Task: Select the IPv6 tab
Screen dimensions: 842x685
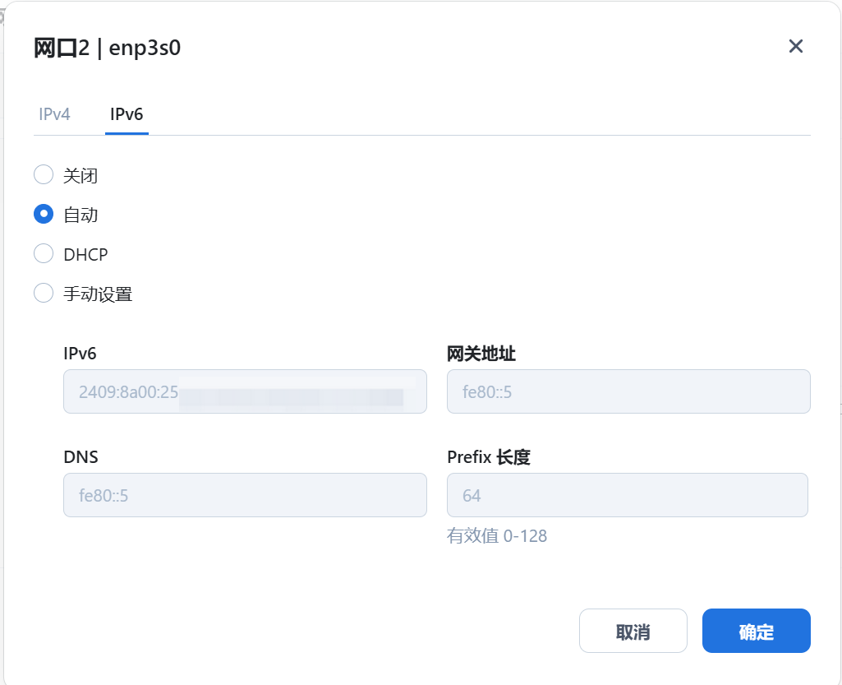Action: [127, 114]
